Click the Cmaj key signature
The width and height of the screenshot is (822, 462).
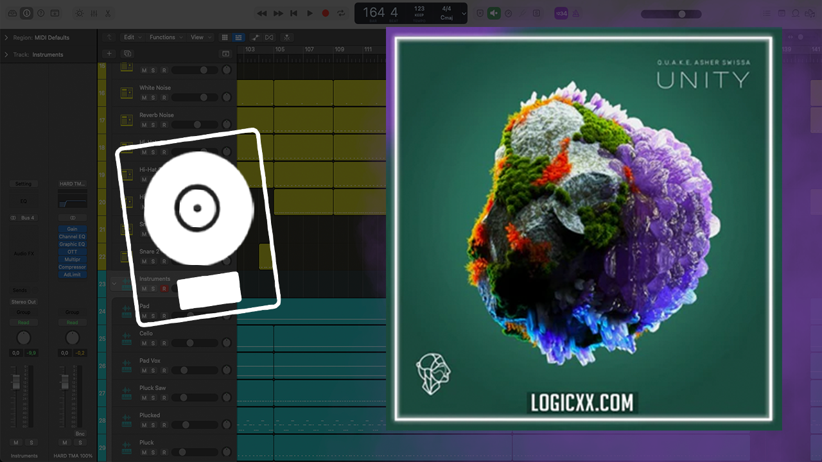coord(446,18)
